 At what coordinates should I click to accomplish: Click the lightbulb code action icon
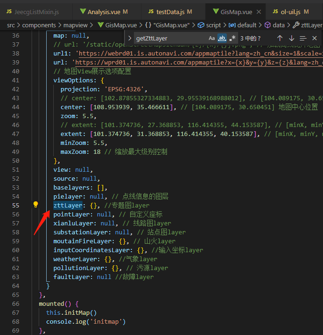click(35, 205)
